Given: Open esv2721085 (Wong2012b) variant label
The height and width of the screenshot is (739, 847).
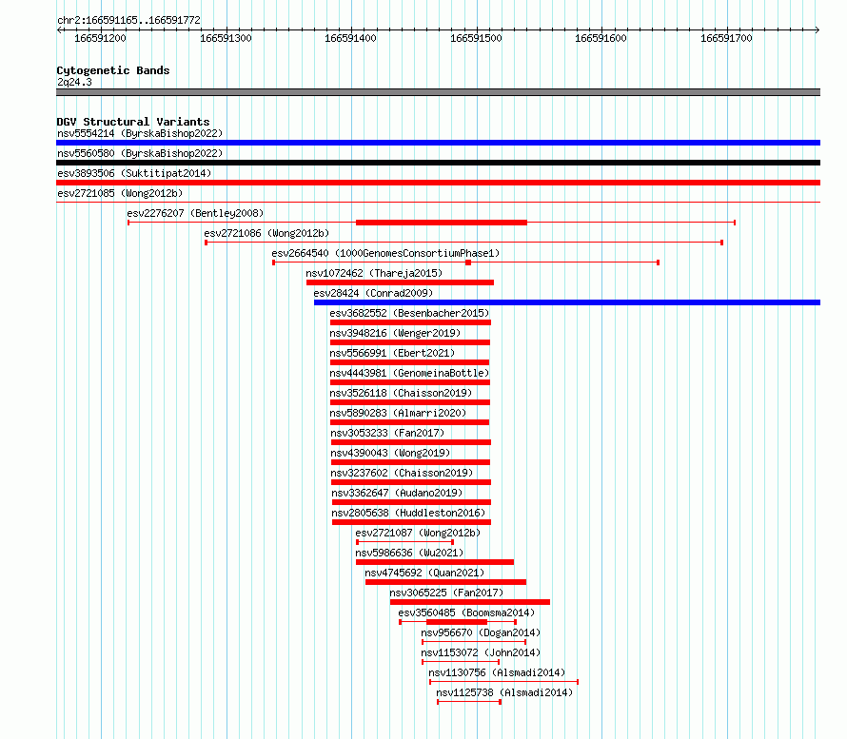Looking at the screenshot, I should click(x=120, y=193).
